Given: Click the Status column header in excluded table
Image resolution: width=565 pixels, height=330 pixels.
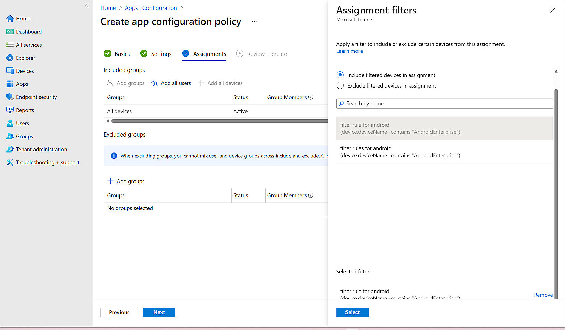Looking at the screenshot, I should 241,195.
